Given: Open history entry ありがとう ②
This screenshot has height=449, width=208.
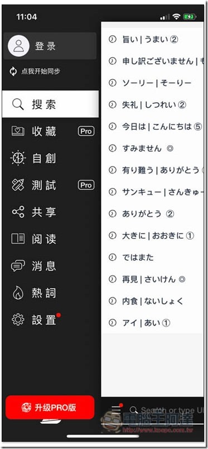Looking at the screenshot, I should (148, 214).
